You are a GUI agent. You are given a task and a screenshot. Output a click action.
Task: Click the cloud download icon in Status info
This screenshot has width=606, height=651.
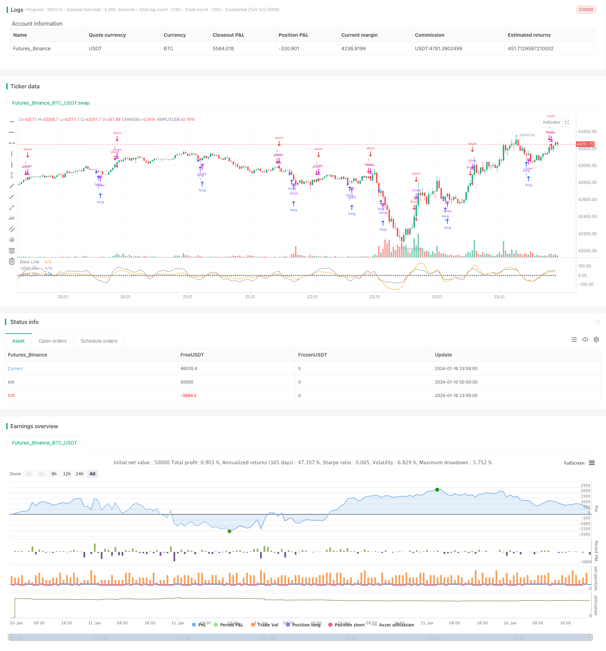point(585,340)
